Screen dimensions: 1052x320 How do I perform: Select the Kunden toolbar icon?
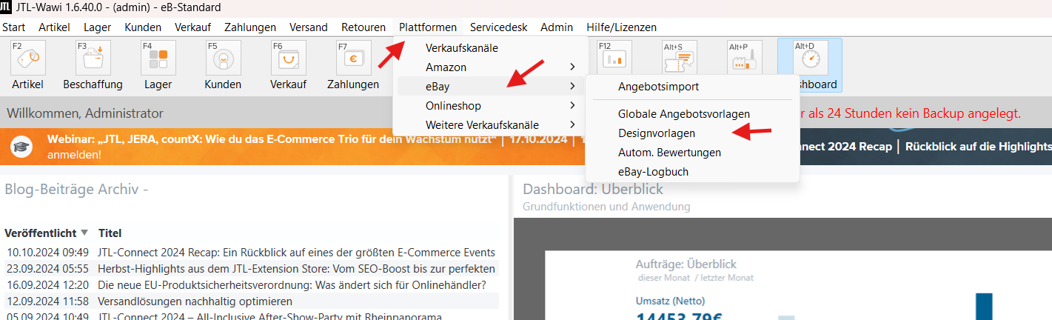(x=223, y=59)
